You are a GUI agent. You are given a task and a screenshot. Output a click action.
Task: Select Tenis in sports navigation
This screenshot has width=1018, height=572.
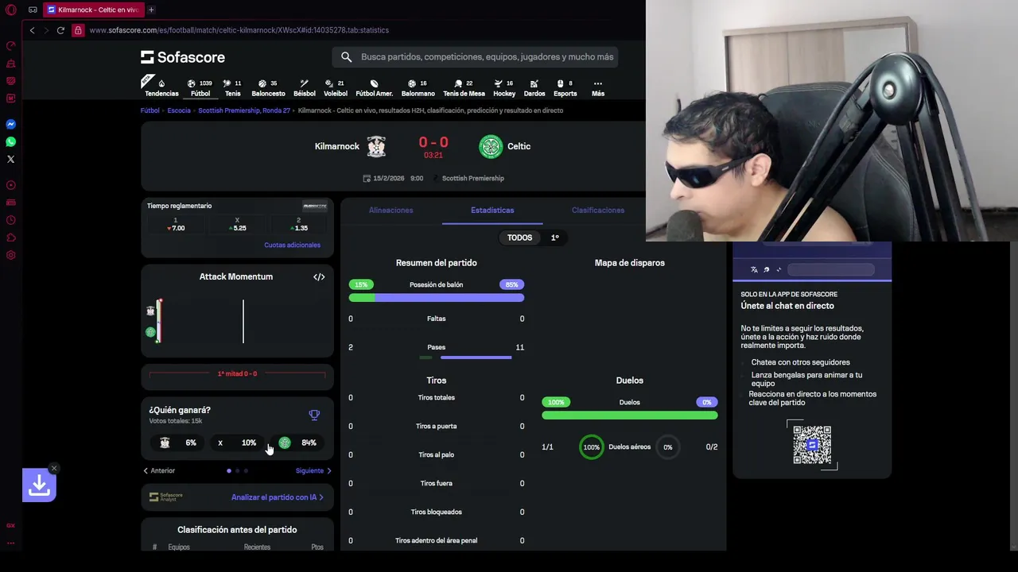(x=232, y=88)
